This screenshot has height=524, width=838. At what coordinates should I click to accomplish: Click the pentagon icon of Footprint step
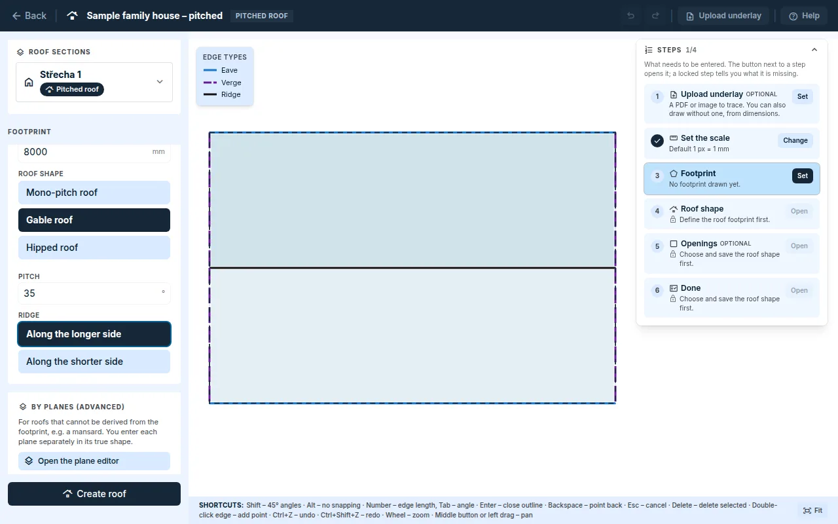click(674, 174)
